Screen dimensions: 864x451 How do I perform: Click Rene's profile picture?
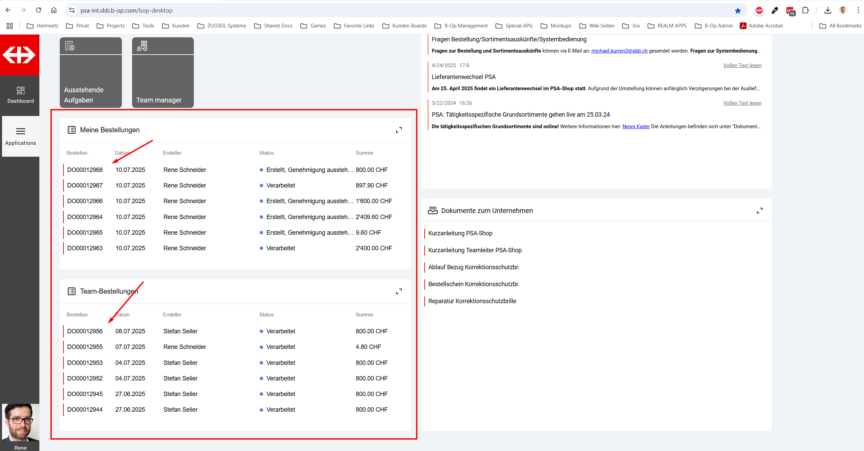20,422
